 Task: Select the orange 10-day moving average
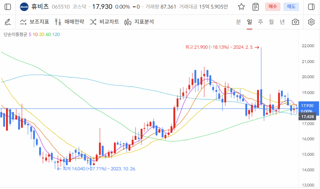[35, 34]
